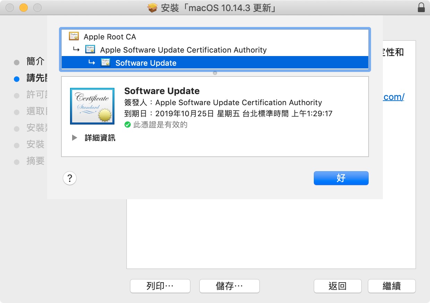Click the 列印… button
Screen dimensions: 430x303
160,286
